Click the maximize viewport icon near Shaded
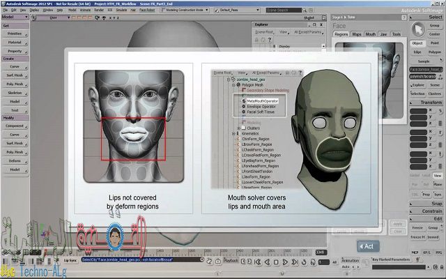Viewport: 446px width, 279px height. pos(323,17)
